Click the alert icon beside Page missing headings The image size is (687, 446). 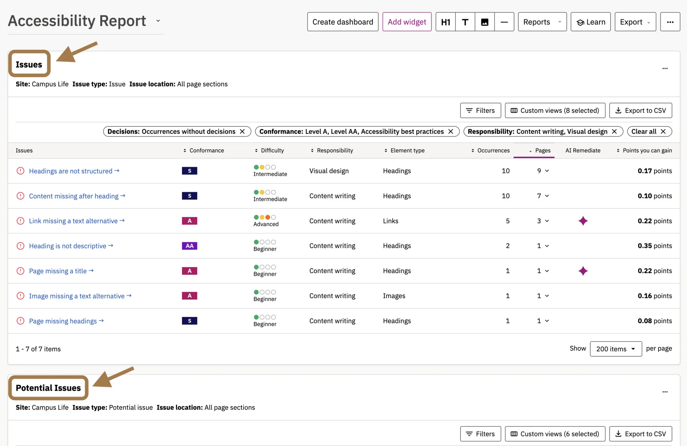[x=21, y=321]
